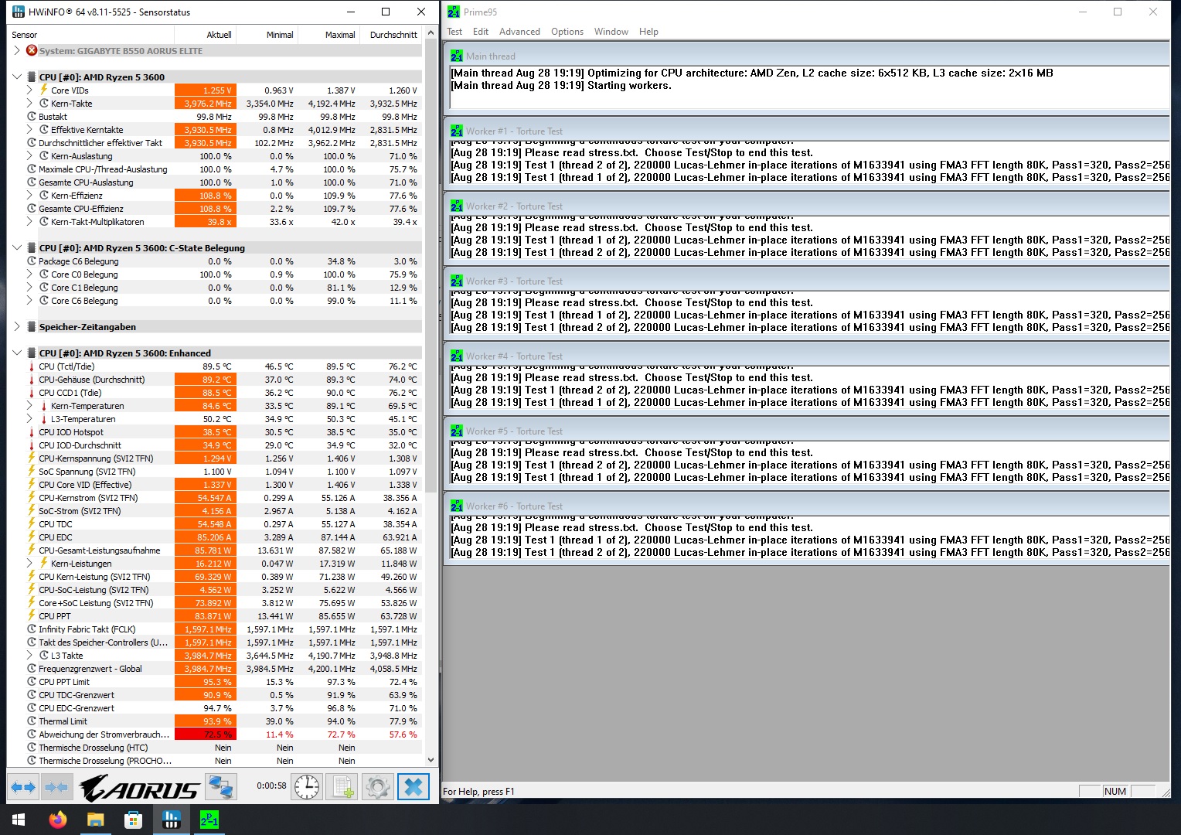
Task: Click the Prime95 icon on the Worker #2 window
Action: pyautogui.click(x=457, y=206)
